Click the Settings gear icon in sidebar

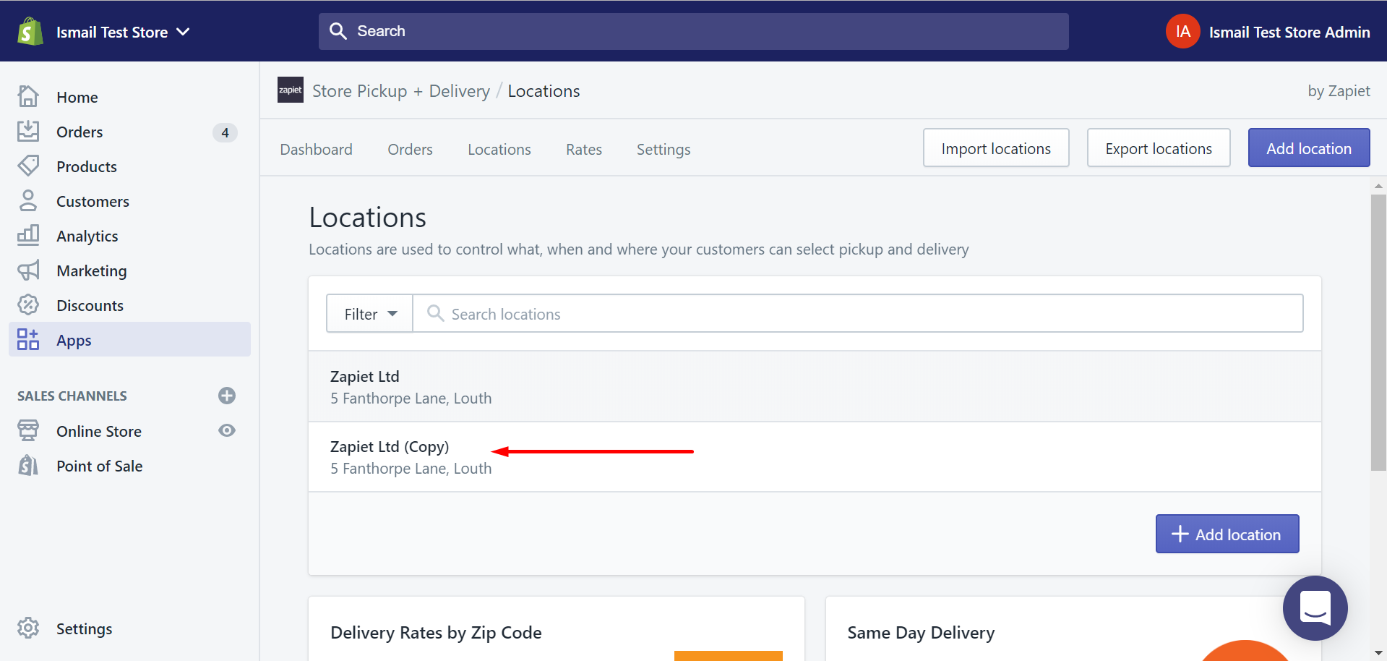pos(28,628)
